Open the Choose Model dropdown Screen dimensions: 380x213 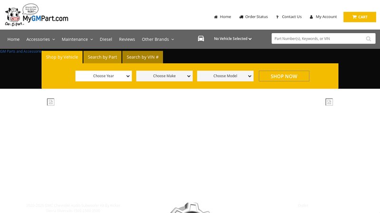pos(225,76)
